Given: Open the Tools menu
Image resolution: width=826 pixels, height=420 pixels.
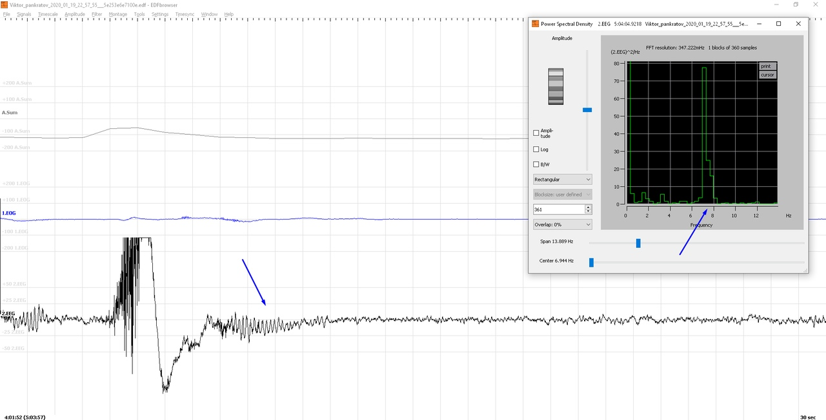Looking at the screenshot, I should [139, 14].
